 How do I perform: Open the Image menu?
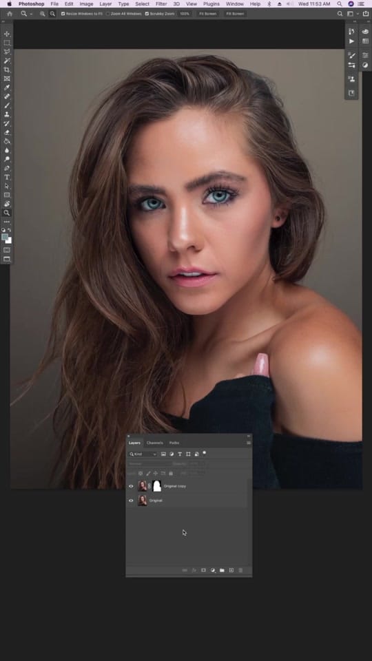pyautogui.click(x=87, y=4)
